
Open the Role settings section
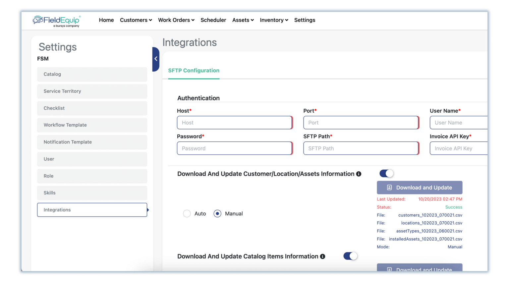click(92, 176)
